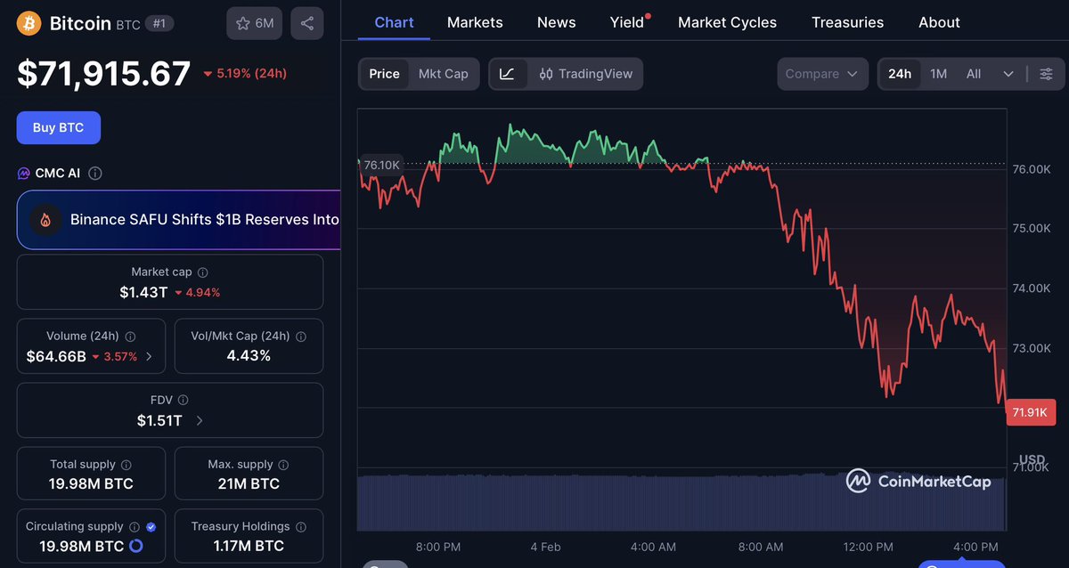Open Binance SAFU Shifts $1B Reserves card
The height and width of the screenshot is (568, 1069).
179,219
